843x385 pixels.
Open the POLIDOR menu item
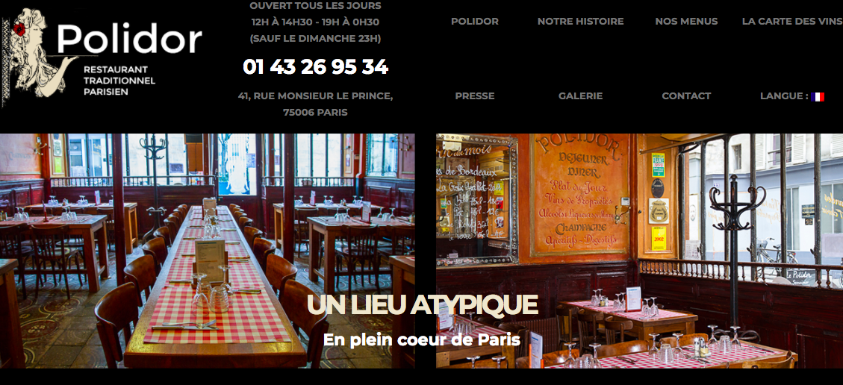point(474,22)
